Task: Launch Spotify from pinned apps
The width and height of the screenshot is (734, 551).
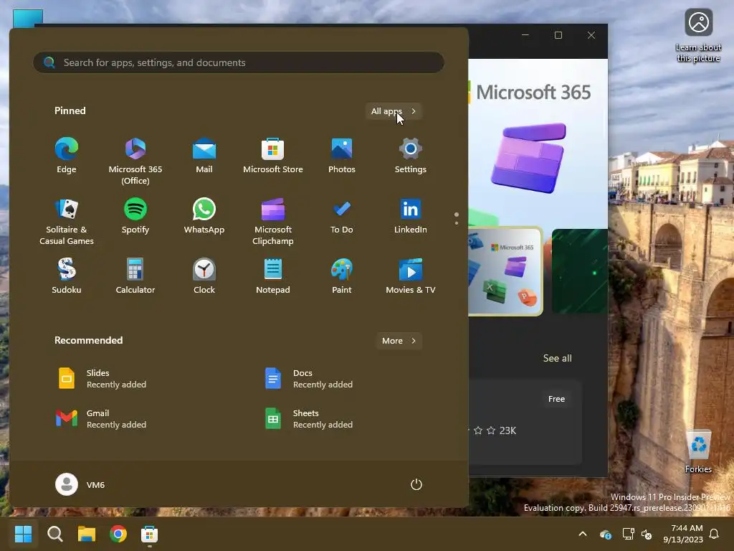Action: click(135, 217)
